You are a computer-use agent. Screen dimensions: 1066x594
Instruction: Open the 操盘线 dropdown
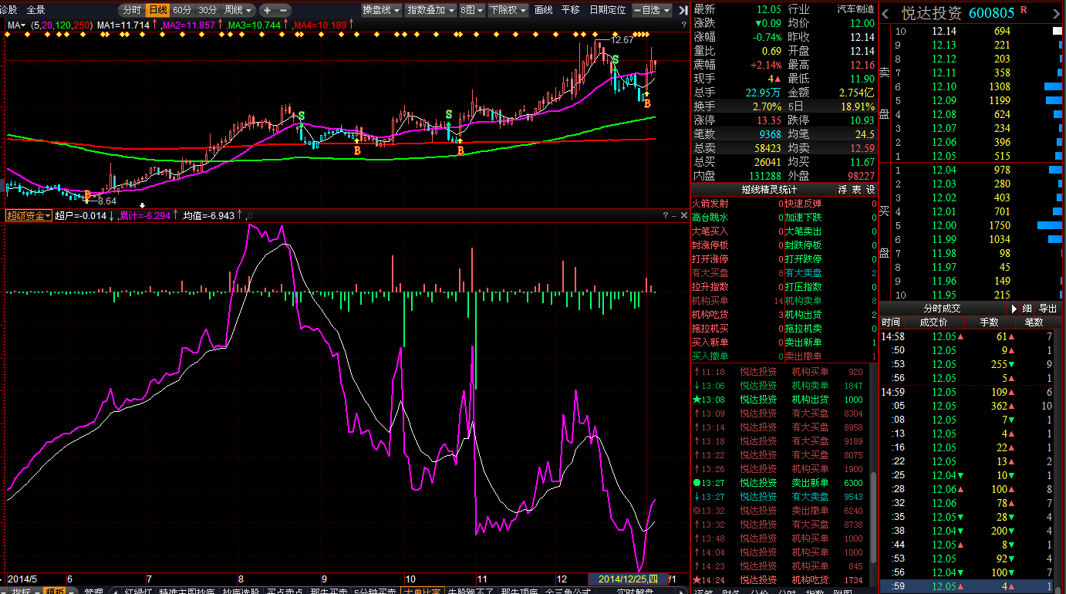pos(382,10)
